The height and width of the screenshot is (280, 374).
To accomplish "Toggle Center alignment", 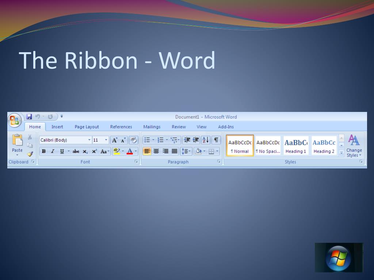I will [x=156, y=151].
